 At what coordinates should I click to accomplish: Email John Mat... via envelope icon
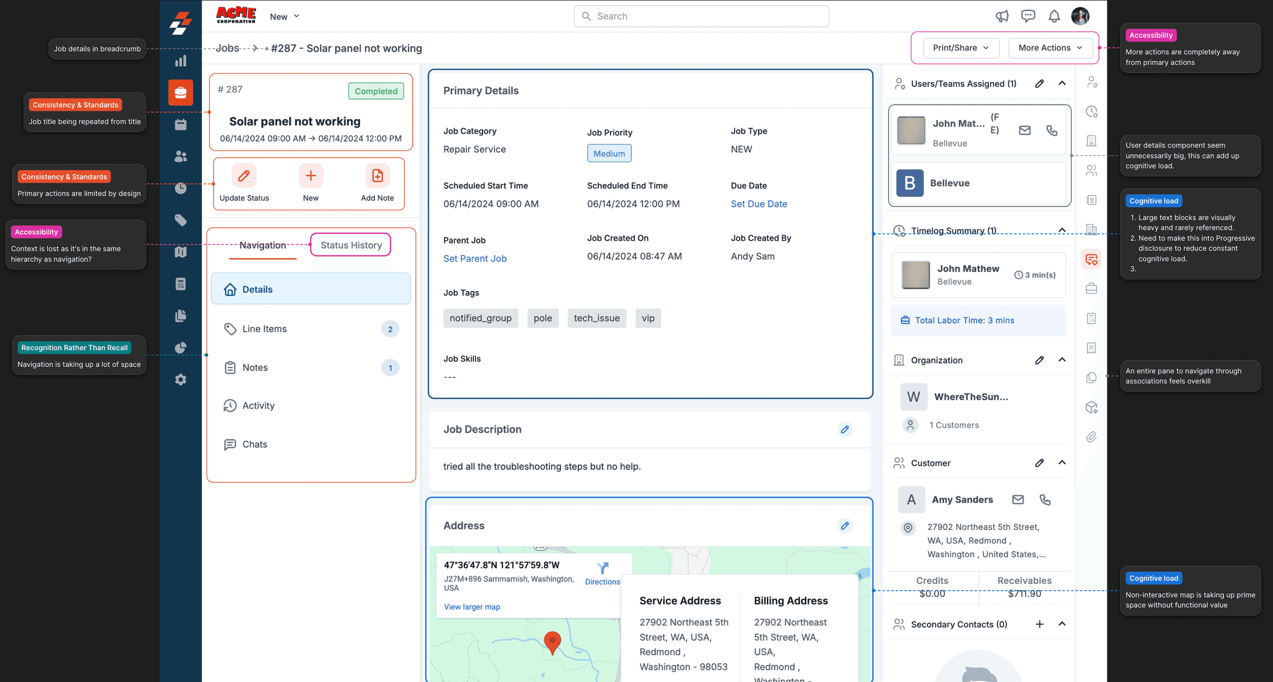pyautogui.click(x=1024, y=131)
